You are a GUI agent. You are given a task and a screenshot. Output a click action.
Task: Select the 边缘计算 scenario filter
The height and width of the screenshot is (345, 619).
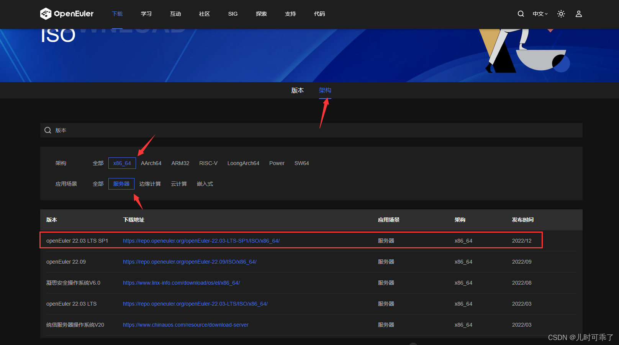pos(150,184)
